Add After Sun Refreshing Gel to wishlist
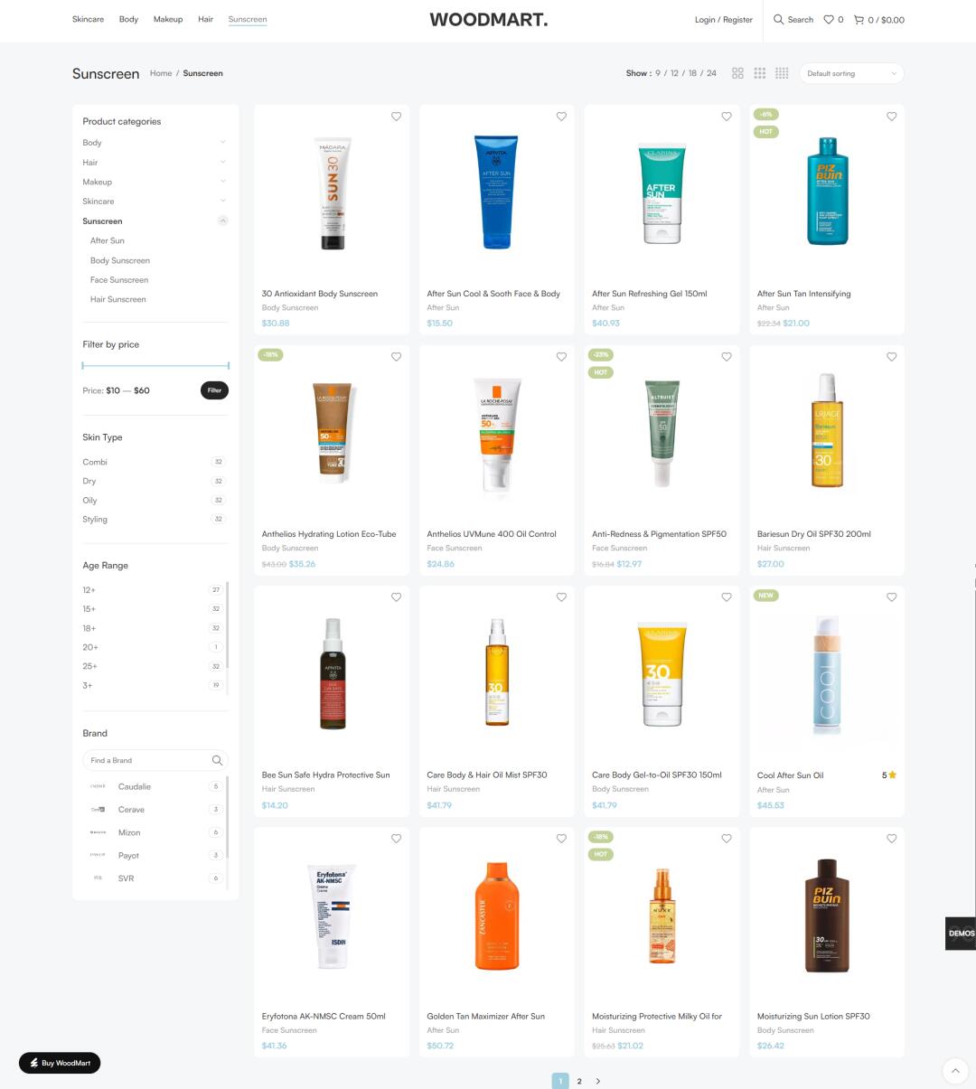The image size is (976, 1089). coord(727,117)
